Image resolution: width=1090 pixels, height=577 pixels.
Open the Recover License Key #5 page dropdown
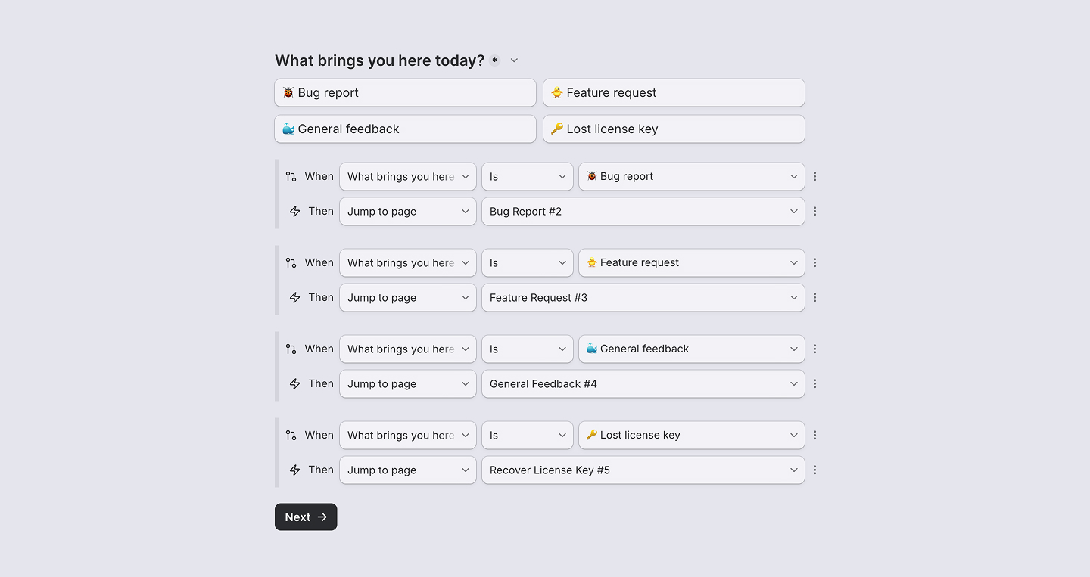[643, 470]
